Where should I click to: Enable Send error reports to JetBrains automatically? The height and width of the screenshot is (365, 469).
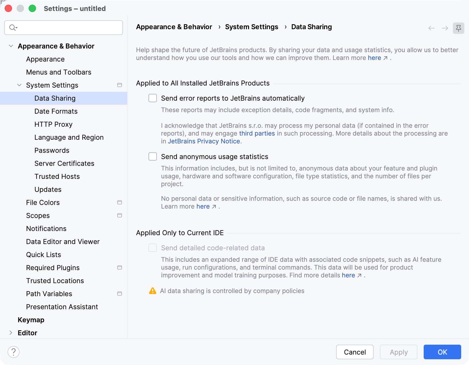153,98
